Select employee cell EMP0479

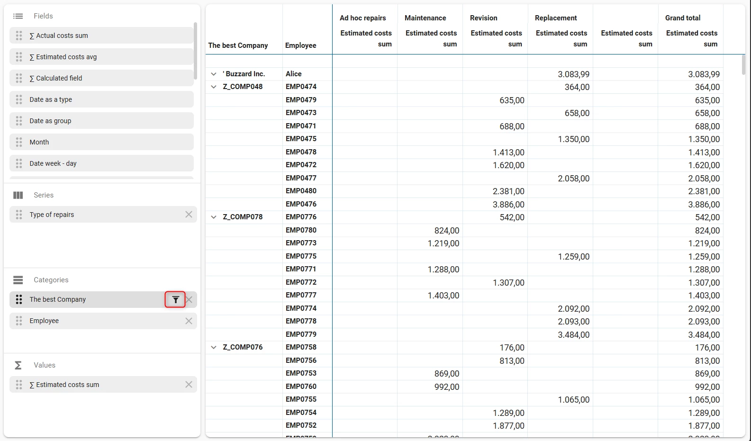pos(301,100)
